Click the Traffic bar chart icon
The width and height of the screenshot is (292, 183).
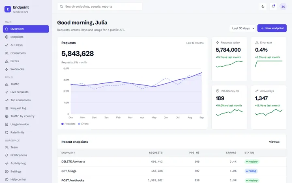7,84
